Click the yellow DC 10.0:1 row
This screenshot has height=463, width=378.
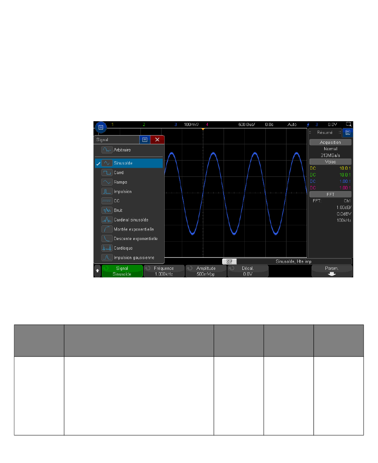coord(330,169)
